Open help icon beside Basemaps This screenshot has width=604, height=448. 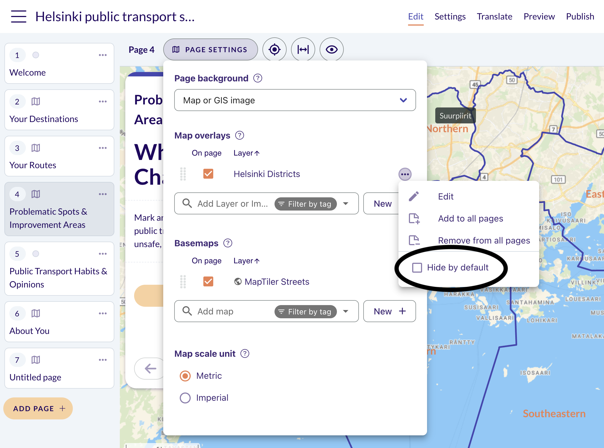coord(228,243)
